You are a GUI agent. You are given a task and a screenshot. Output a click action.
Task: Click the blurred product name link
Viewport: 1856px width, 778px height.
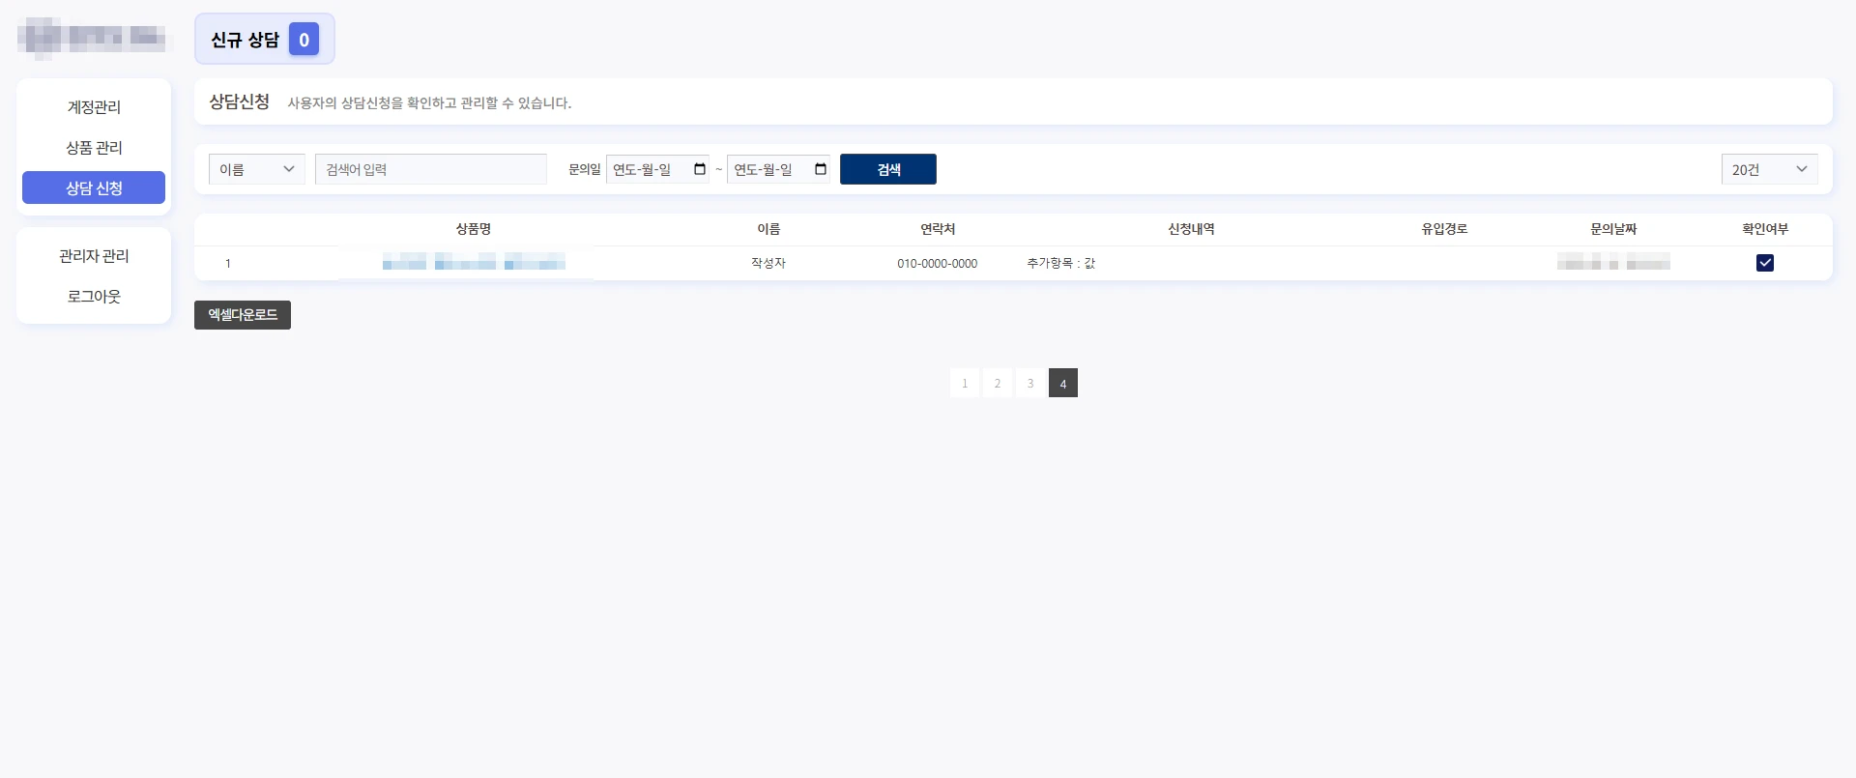point(474,262)
